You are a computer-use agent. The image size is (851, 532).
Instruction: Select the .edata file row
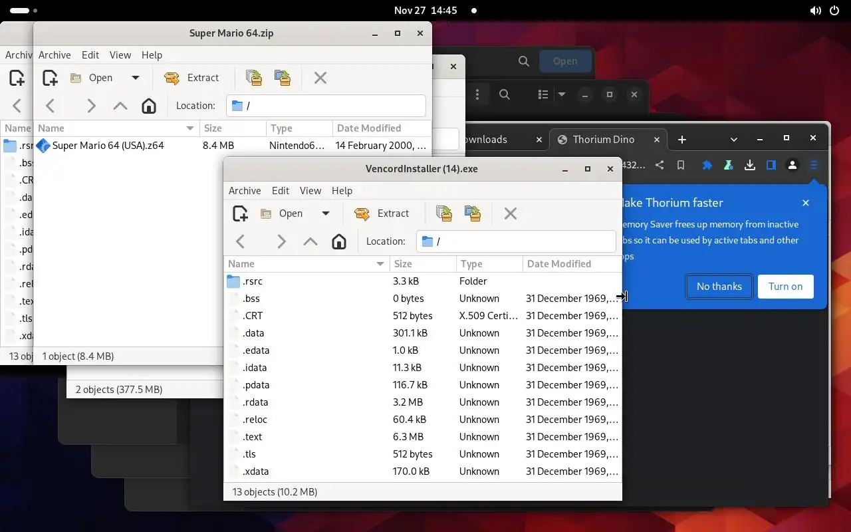coord(423,350)
